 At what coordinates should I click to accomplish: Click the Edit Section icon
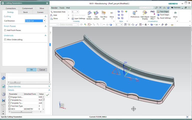tap(89, 13)
